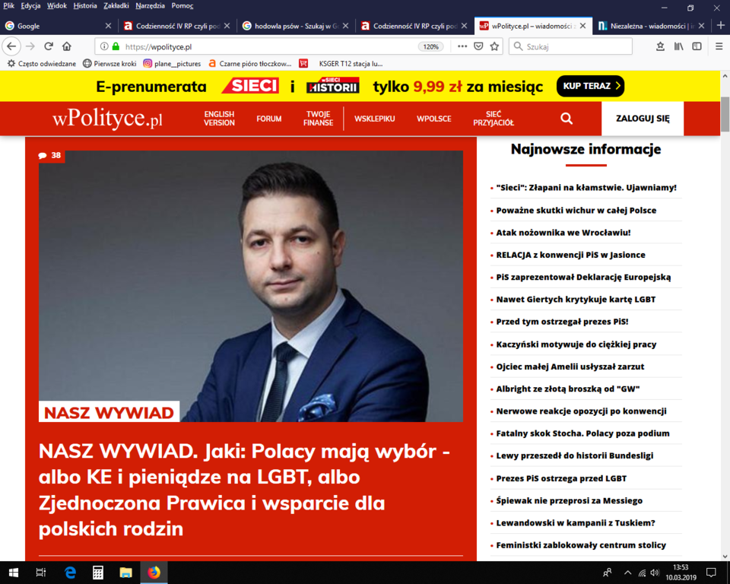Open the Library bookshelf icon
730x584 pixels.
pos(678,46)
